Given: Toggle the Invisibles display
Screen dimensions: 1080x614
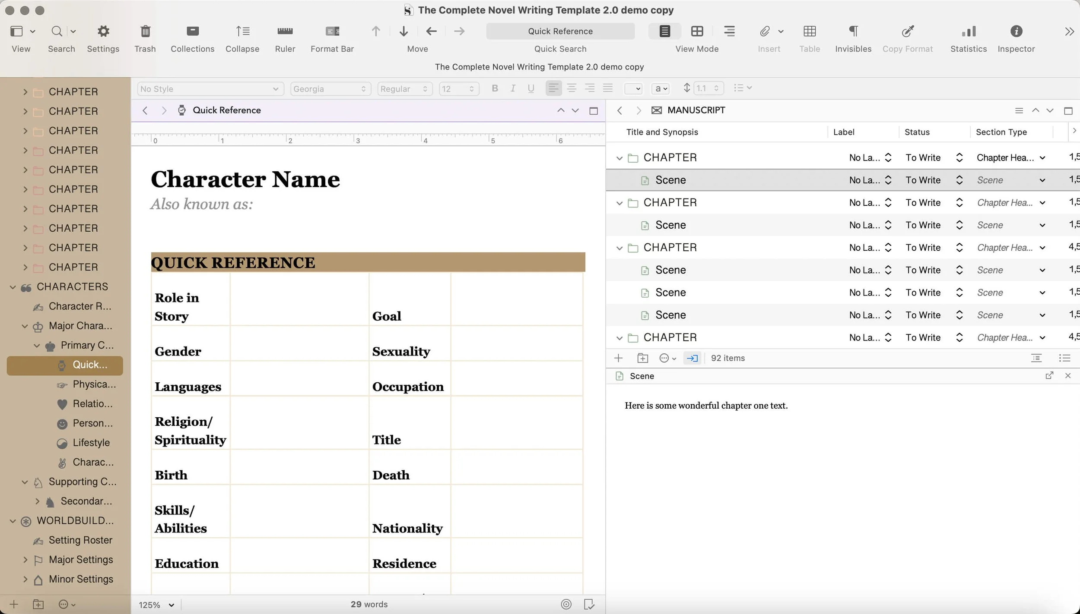Looking at the screenshot, I should (x=853, y=31).
